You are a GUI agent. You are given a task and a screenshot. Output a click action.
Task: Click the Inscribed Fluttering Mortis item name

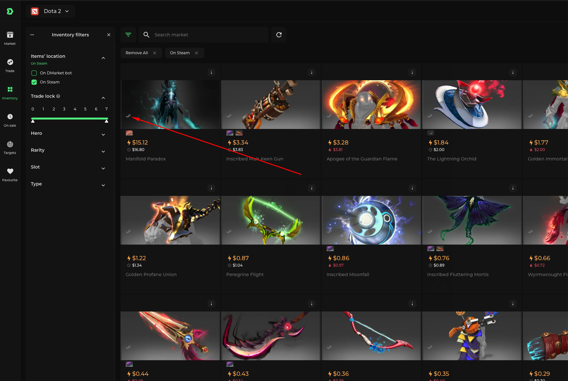(x=458, y=274)
